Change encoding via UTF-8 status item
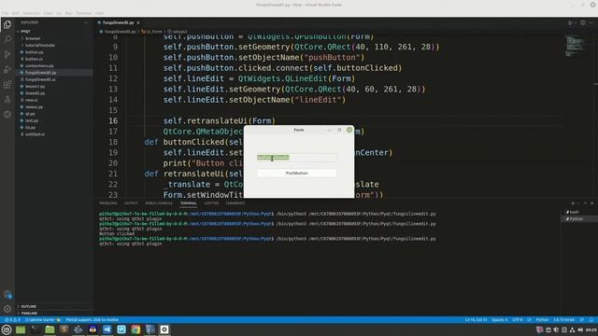The height and width of the screenshot is (336, 598). (x=518, y=320)
